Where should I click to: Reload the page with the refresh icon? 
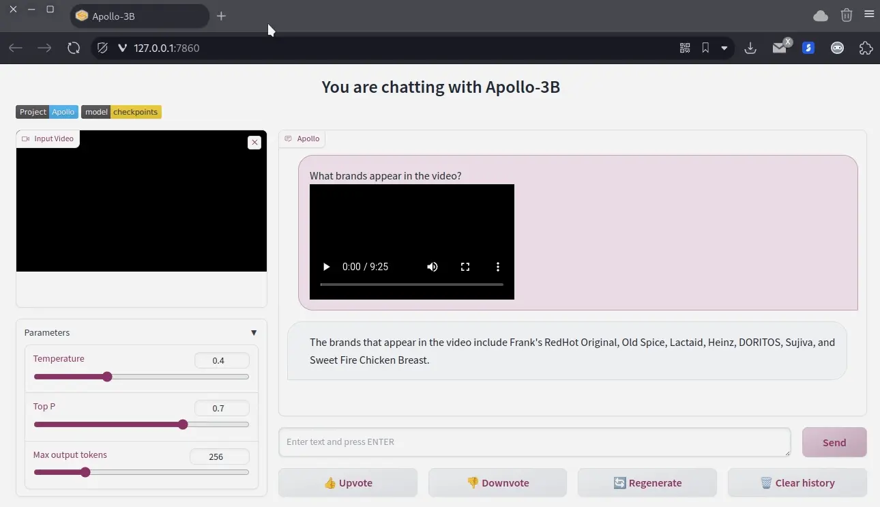[74, 48]
